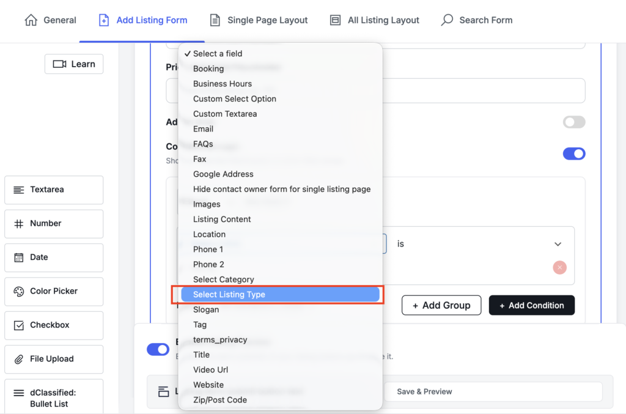Click the Number hash icon
The width and height of the screenshot is (626, 414).
(x=19, y=224)
